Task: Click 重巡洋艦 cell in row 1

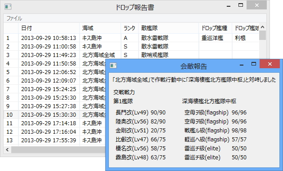Action: [x=216, y=38]
